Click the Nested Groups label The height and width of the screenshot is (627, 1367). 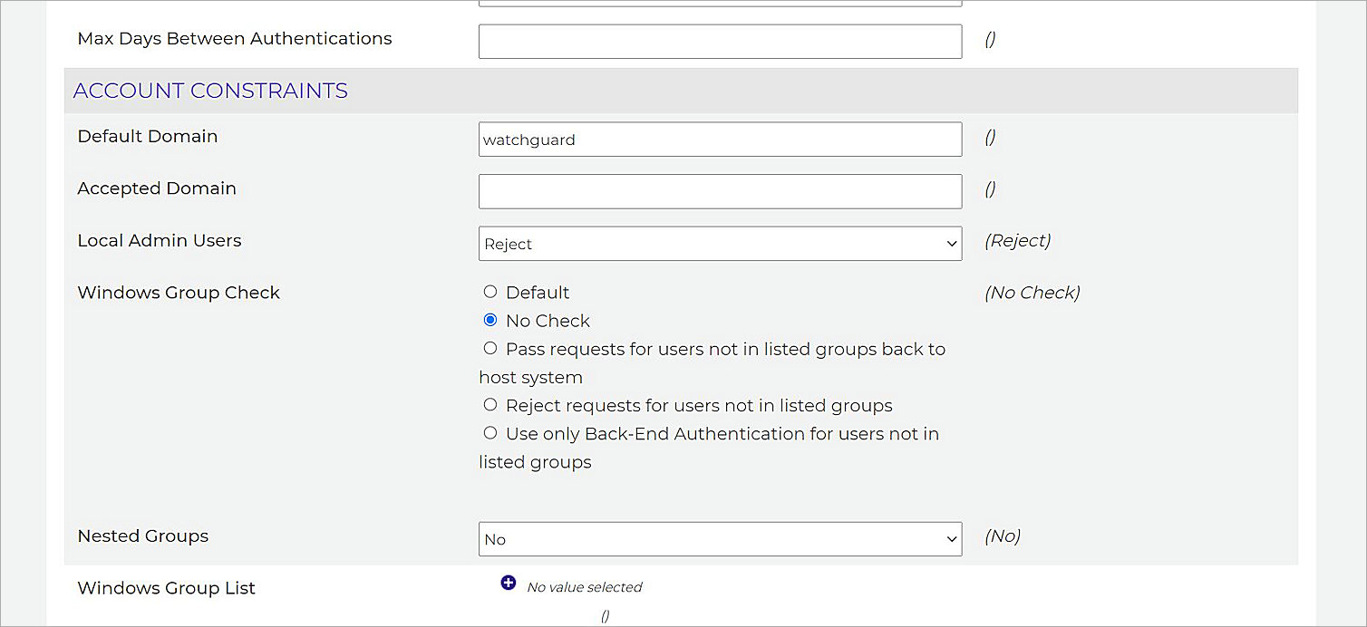[x=142, y=535]
